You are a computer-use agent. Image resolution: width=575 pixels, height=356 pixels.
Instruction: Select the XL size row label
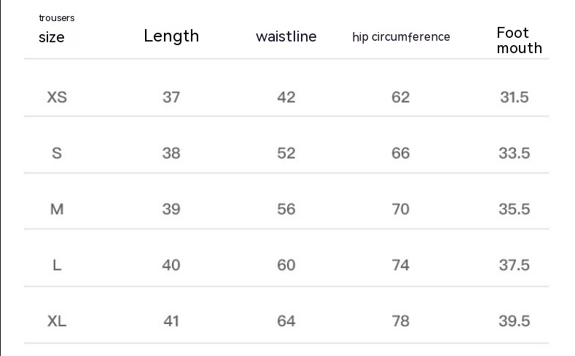click(x=57, y=321)
